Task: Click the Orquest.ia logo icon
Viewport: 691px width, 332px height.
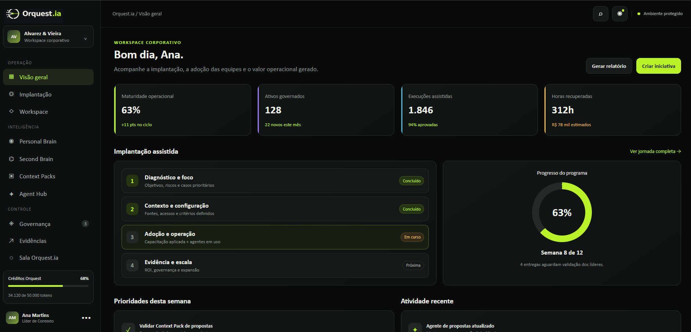Action: [x=13, y=14]
